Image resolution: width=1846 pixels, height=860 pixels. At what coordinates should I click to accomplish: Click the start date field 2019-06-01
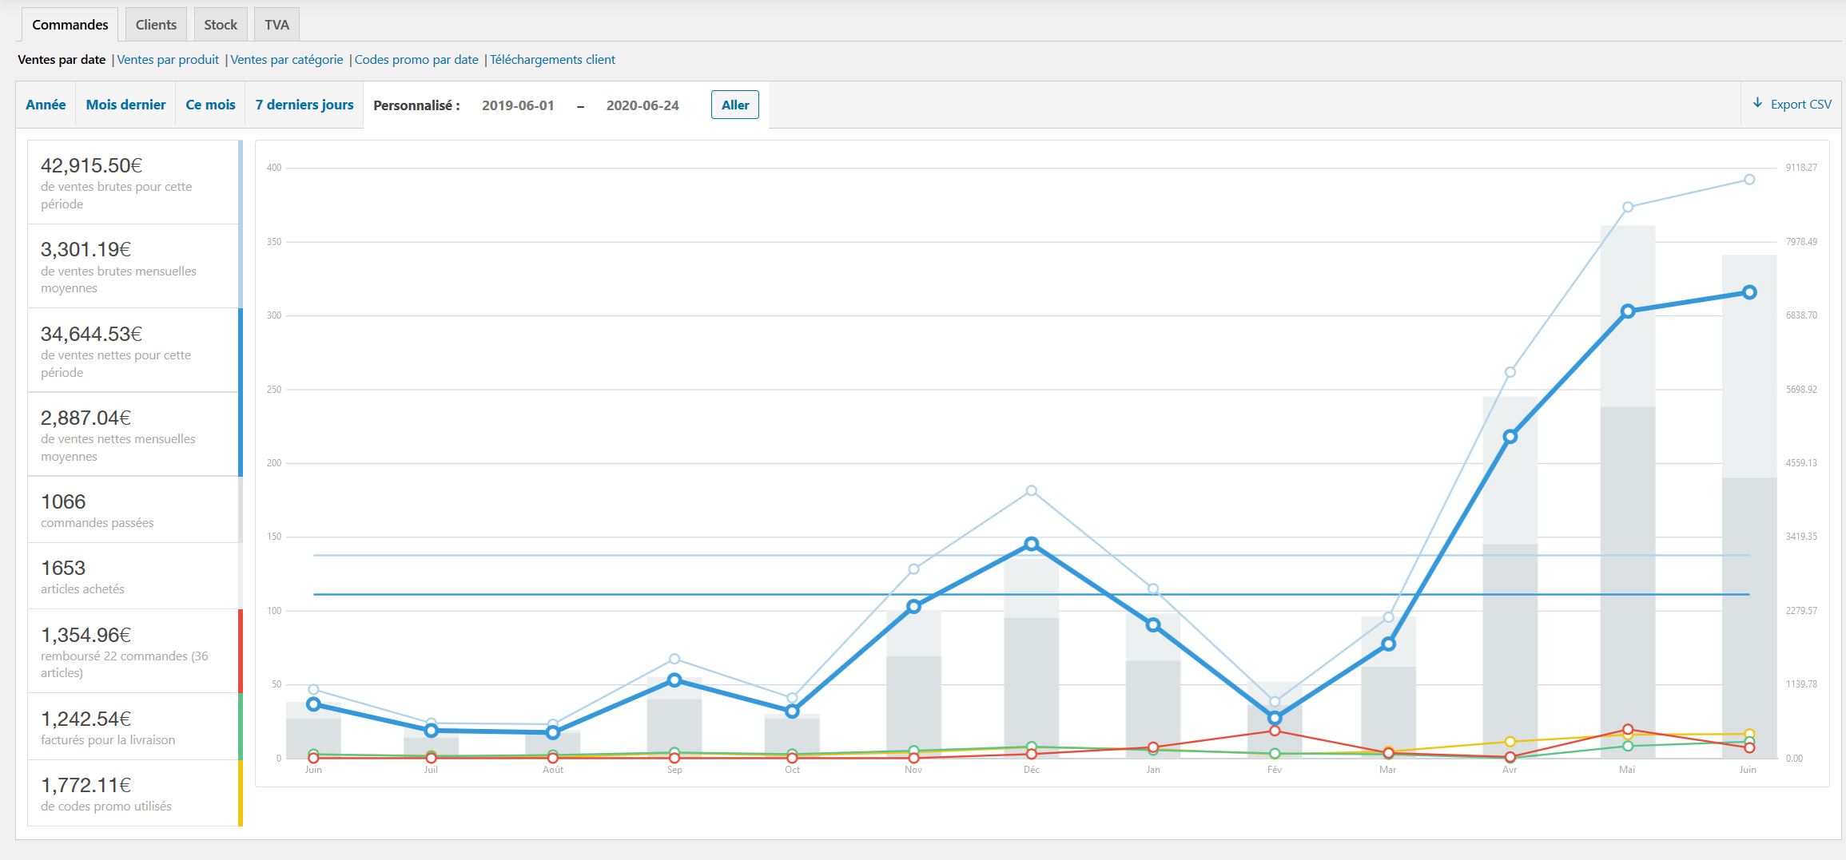point(518,105)
